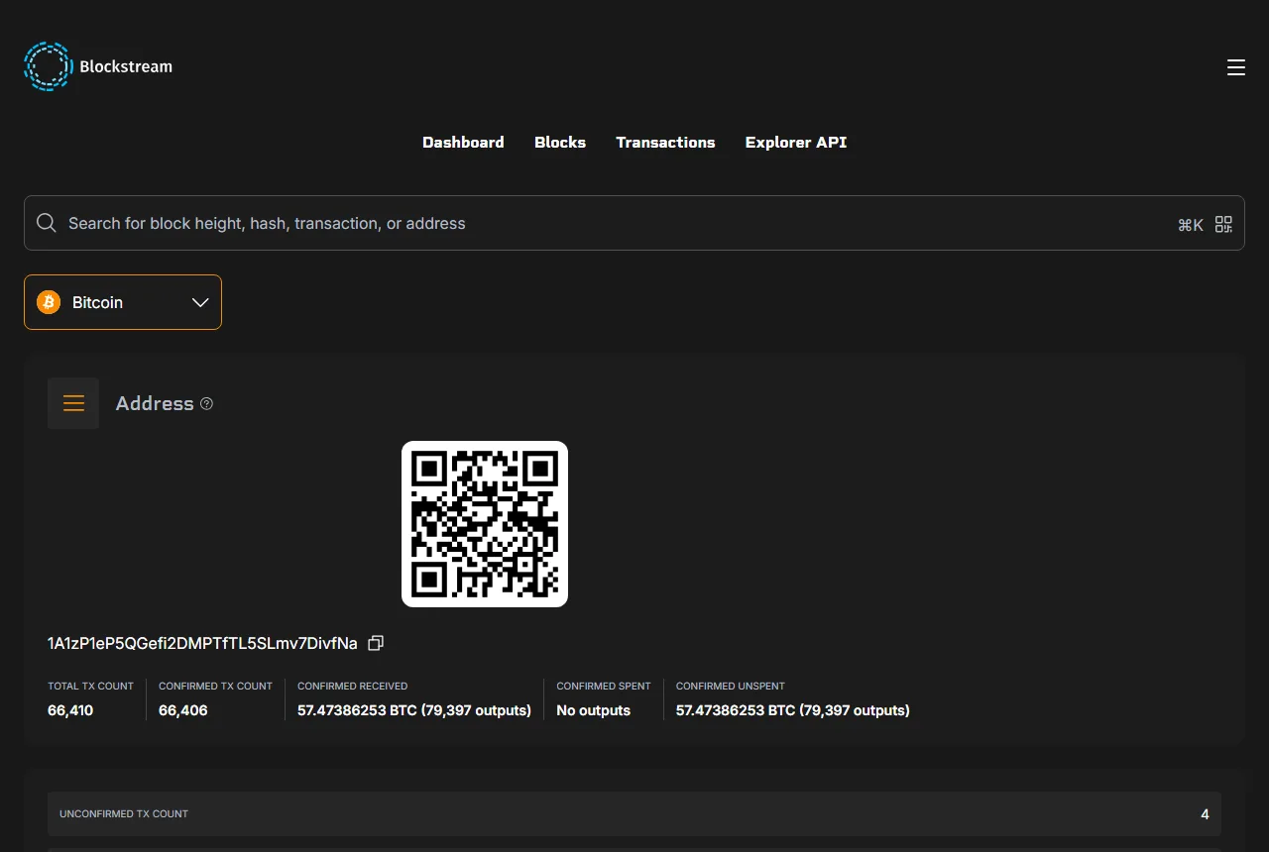Click the confirmed tx count value 66,406
The width and height of the screenshot is (1269, 852).
coord(183,710)
